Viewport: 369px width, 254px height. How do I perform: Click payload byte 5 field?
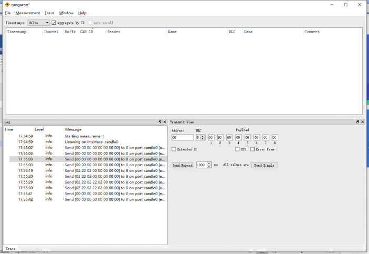pos(247,138)
